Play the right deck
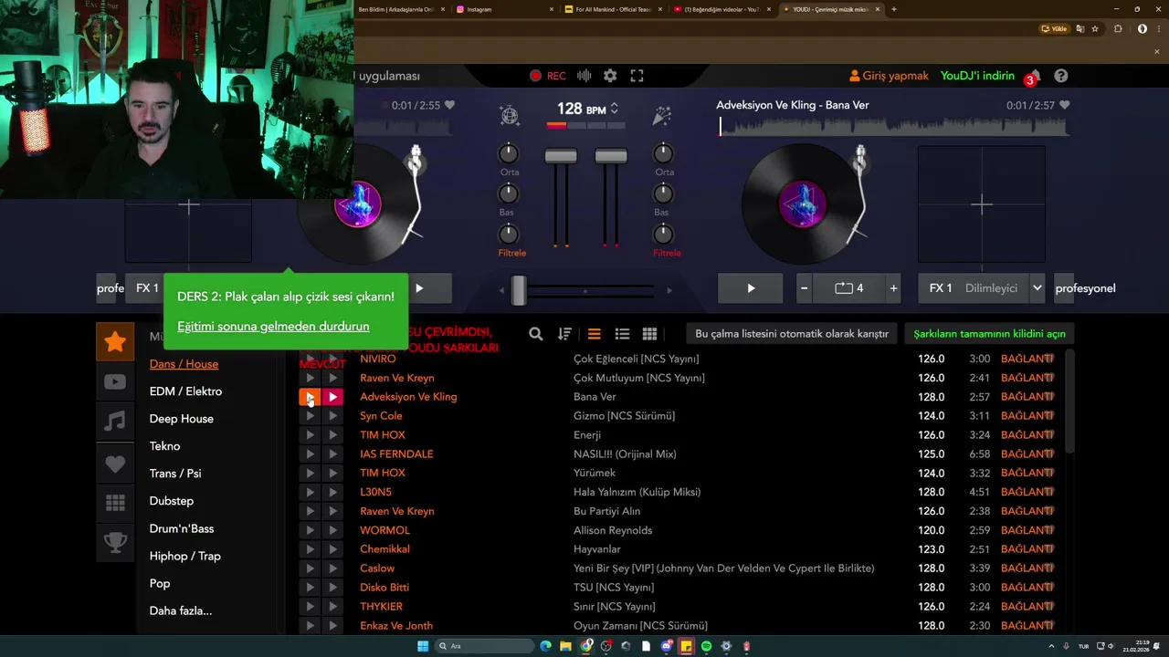Screen dimensions: 1169x657 751,288
